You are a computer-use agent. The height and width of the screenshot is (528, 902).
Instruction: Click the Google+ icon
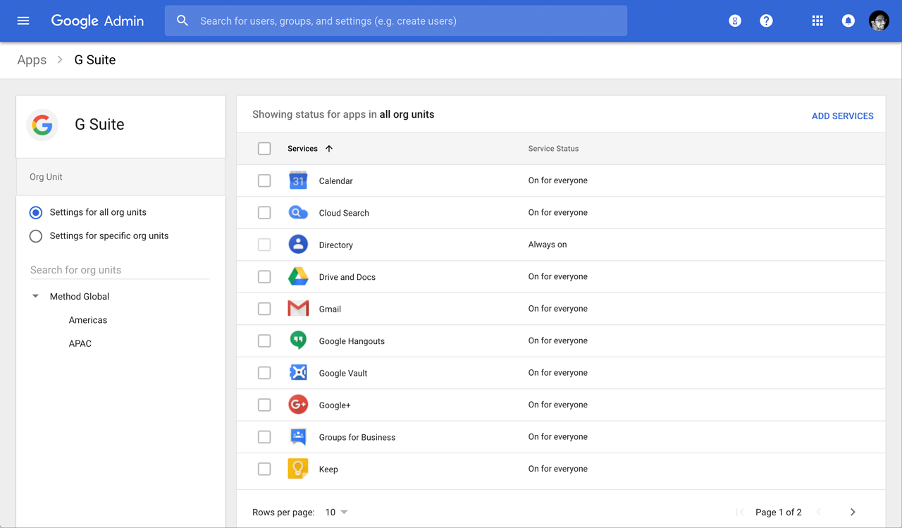297,405
